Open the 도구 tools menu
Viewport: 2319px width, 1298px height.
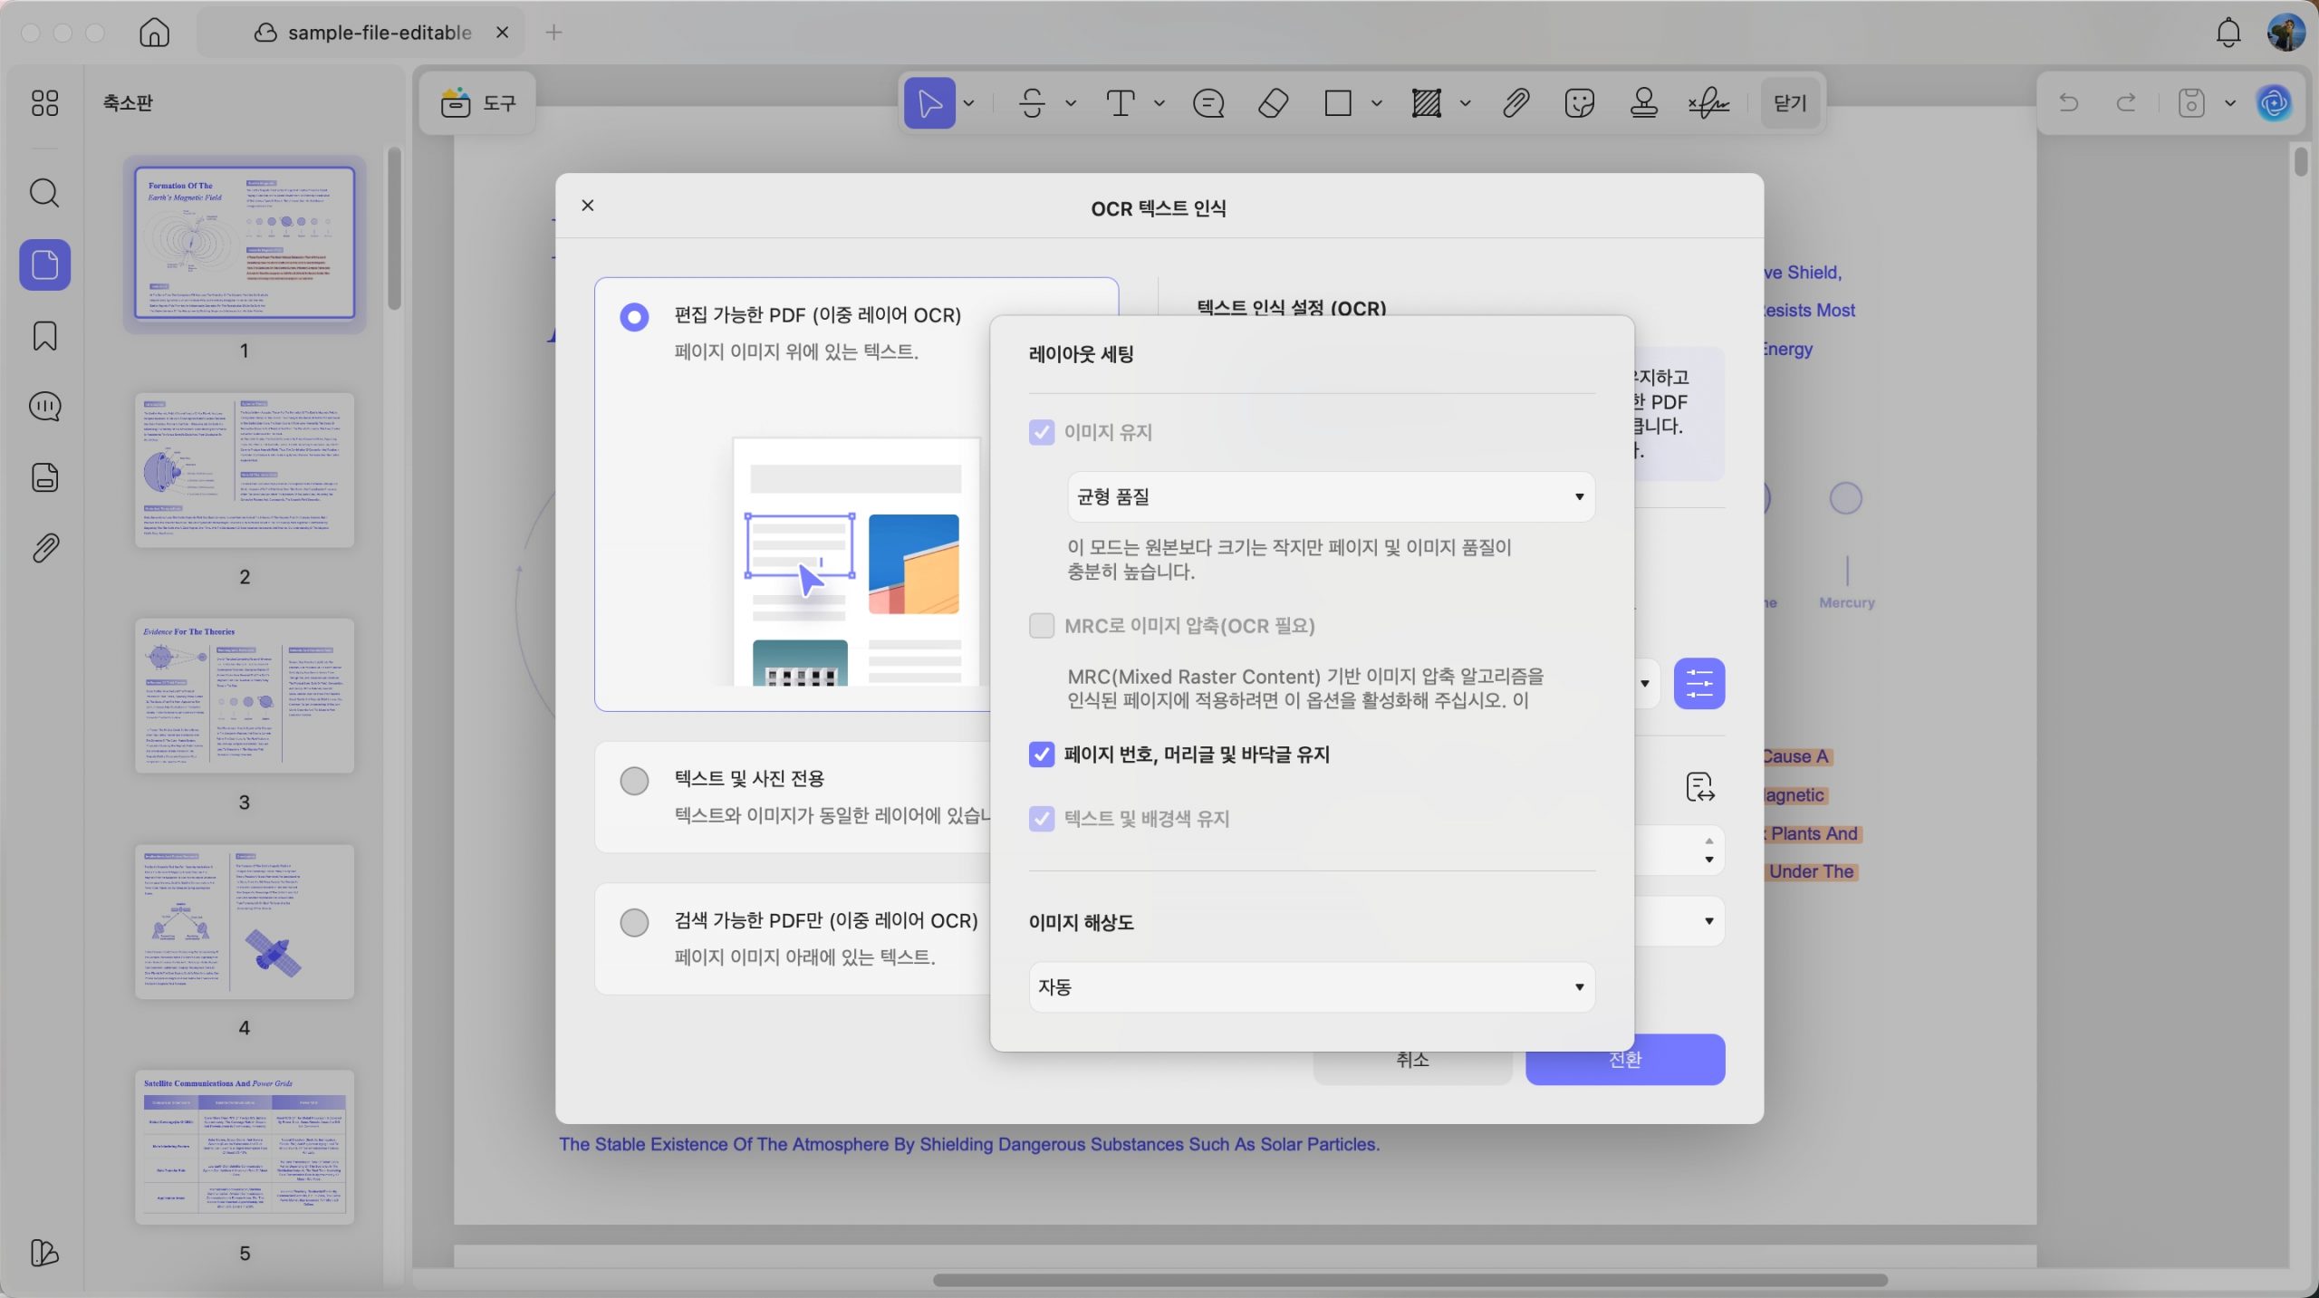click(x=478, y=103)
